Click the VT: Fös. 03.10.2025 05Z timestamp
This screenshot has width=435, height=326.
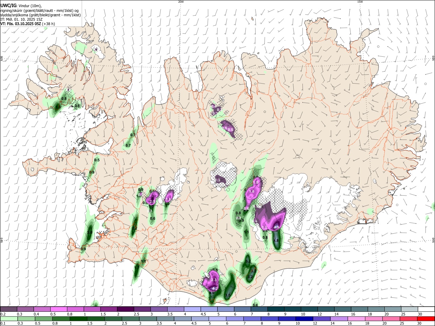click(21, 24)
